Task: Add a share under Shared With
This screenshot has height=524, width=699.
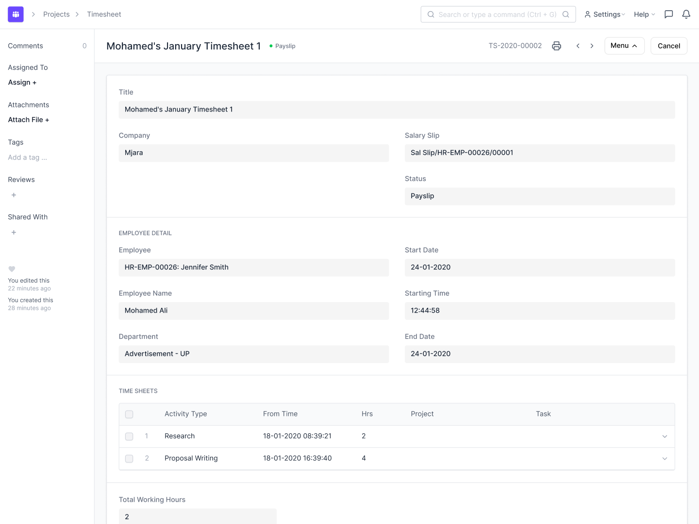Action: 14,232
